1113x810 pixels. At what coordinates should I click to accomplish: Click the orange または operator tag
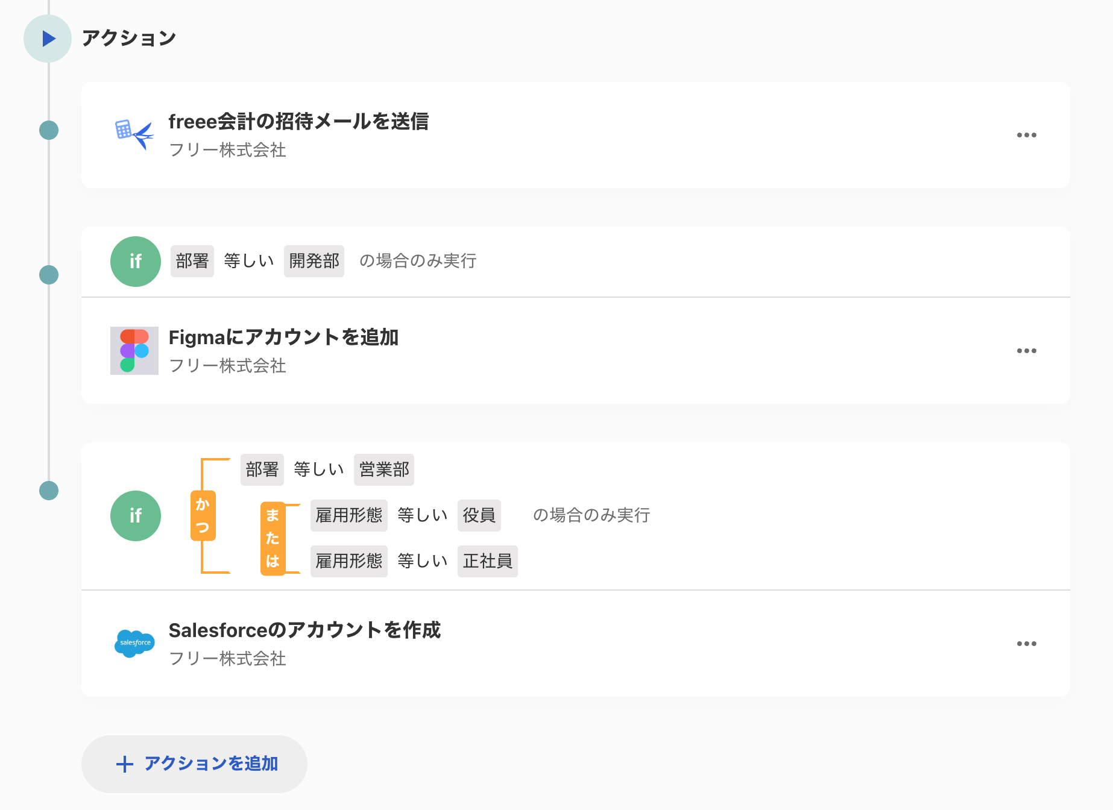(273, 539)
